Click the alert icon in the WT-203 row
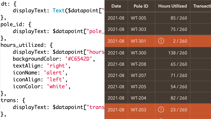Screen dimensions: 211x119 coord(161,110)
